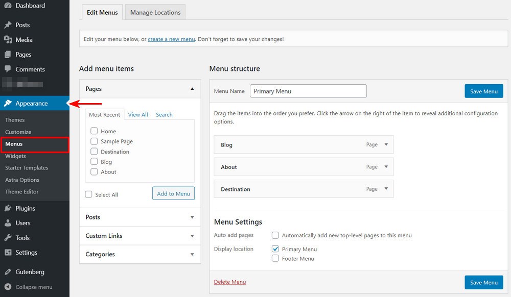
Task: Switch to Manage Locations tab
Action: 155,12
